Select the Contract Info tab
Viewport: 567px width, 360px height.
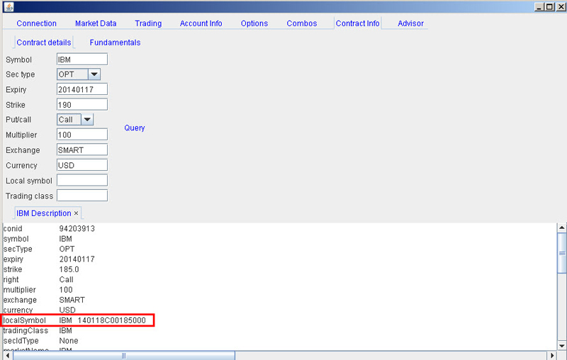pos(358,23)
